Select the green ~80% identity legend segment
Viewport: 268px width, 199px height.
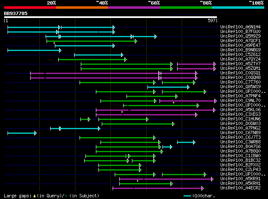click(x=186, y=8)
